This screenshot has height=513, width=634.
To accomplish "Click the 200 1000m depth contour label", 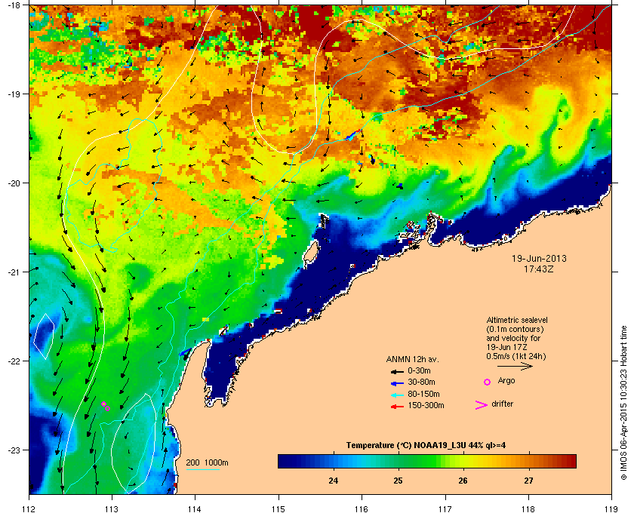I will point(207,463).
